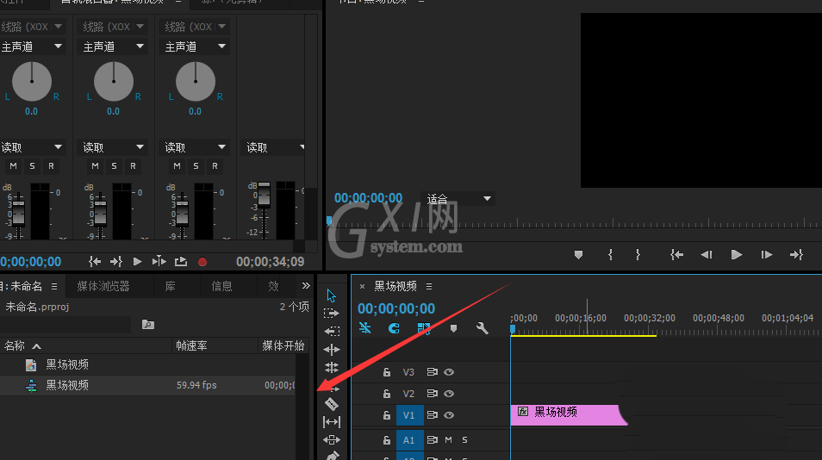The width and height of the screenshot is (822, 460).
Task: Mute first mixer channel with M button
Action: tap(13, 166)
